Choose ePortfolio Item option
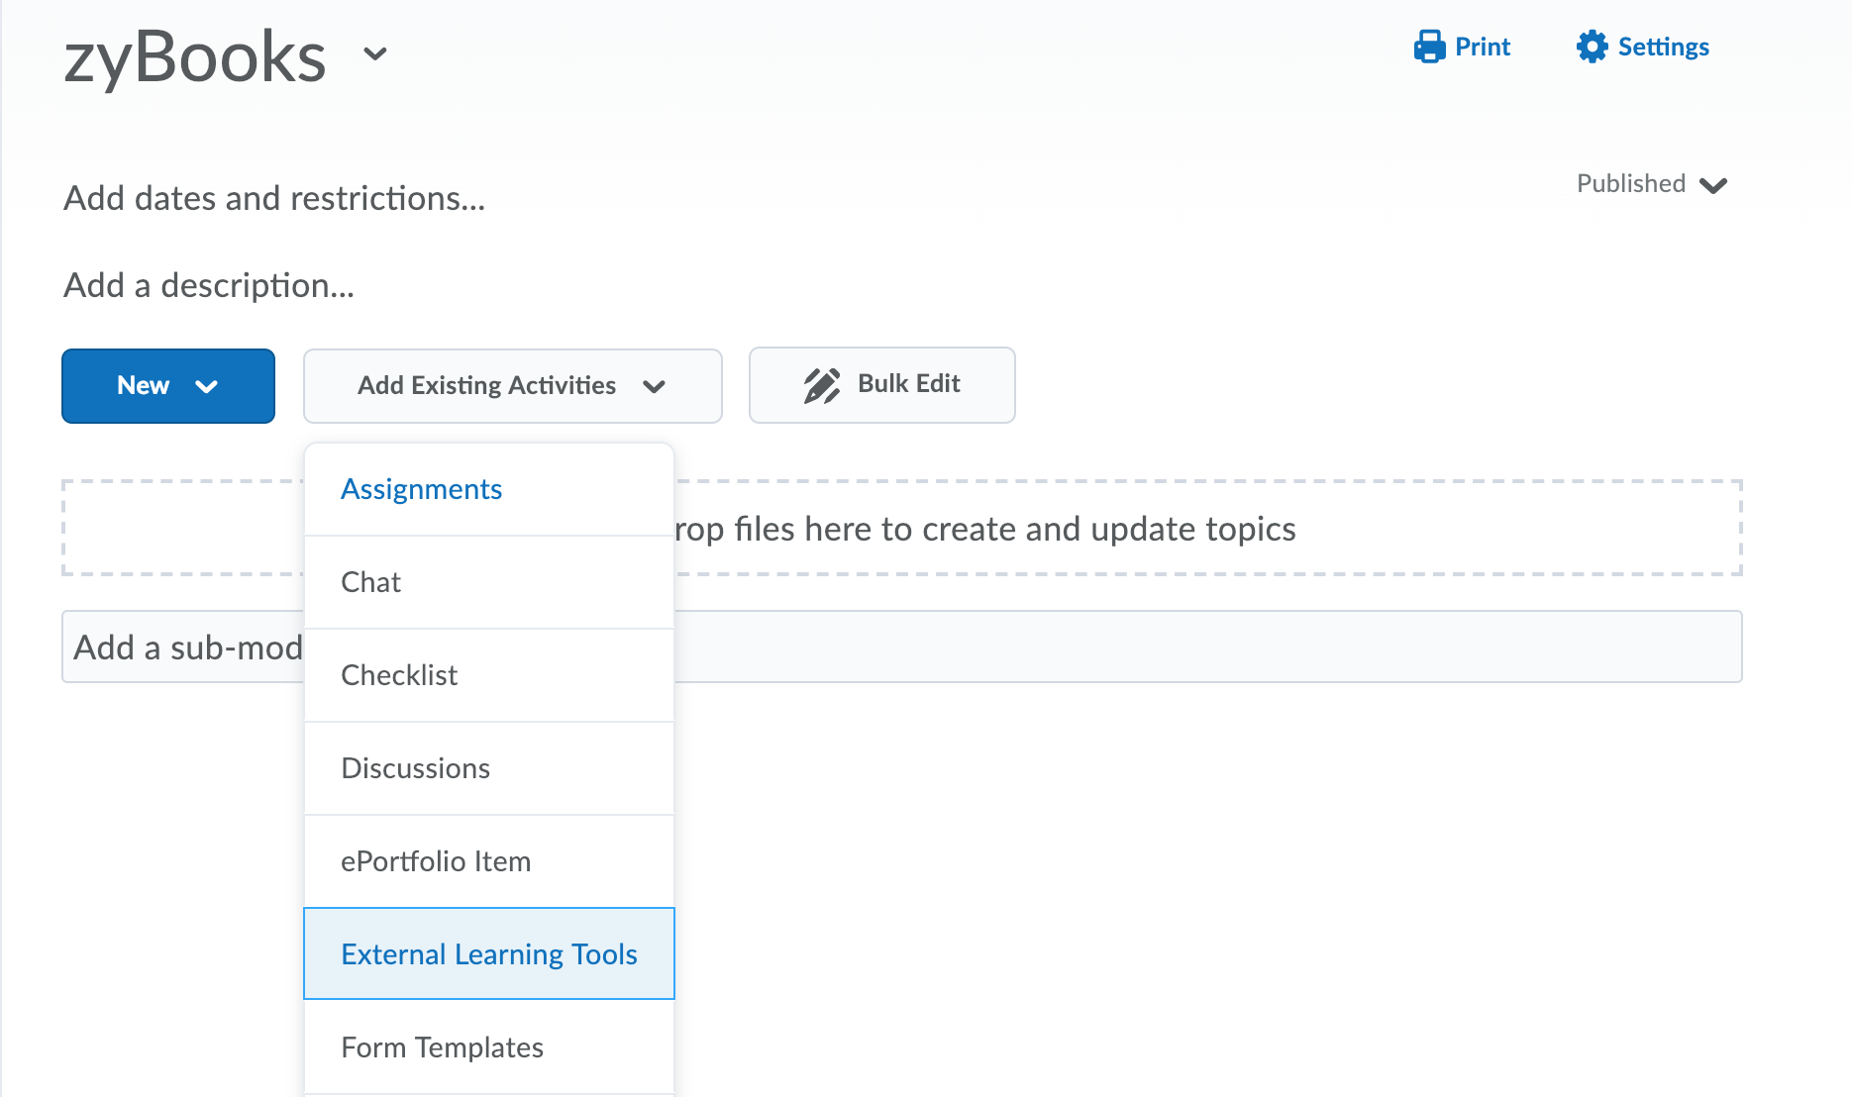Screen dimensions: 1852x1097 [489, 861]
